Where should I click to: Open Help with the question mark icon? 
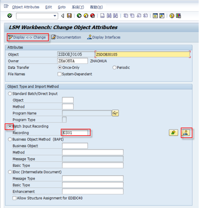point(172,16)
